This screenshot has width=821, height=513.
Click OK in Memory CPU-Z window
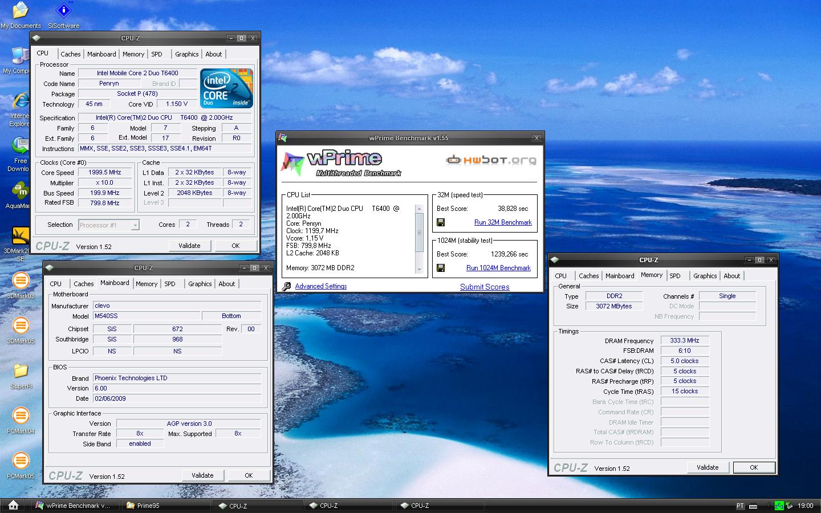click(x=754, y=467)
